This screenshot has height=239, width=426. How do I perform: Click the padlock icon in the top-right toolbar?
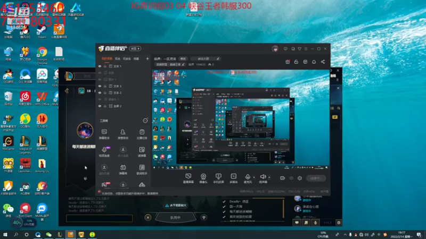296,62
